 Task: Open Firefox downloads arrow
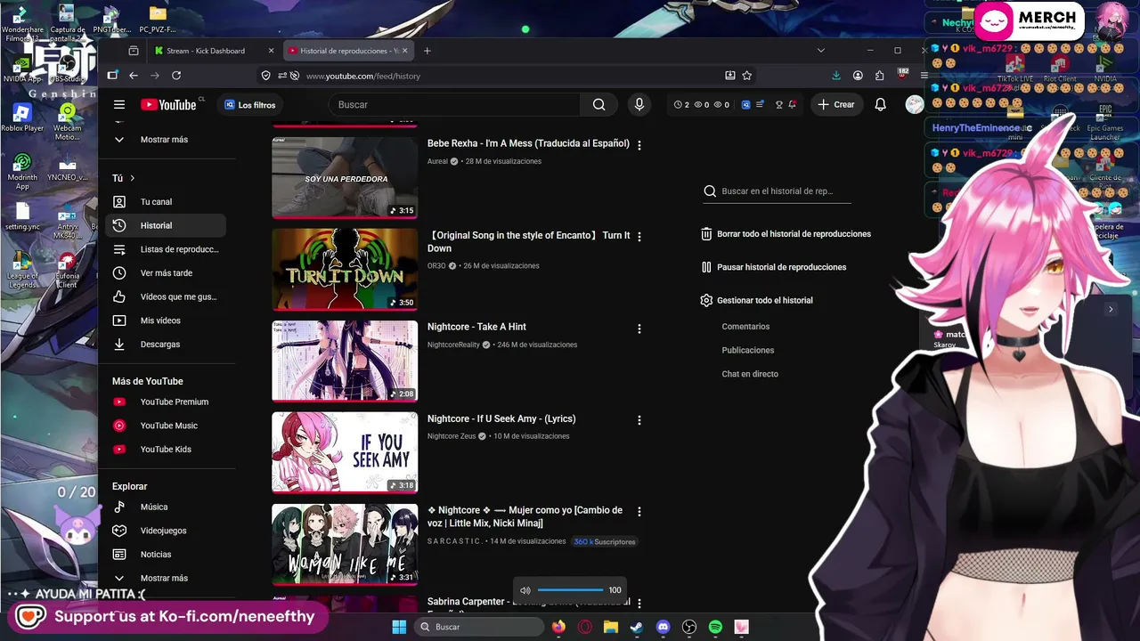pos(836,76)
